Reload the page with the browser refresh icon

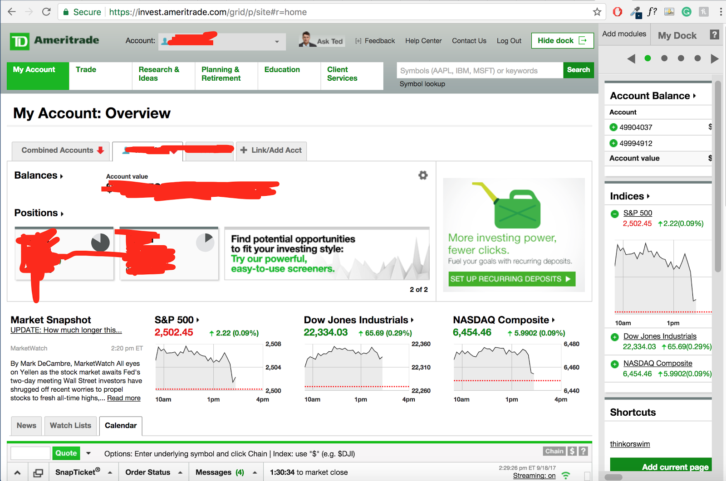click(46, 12)
